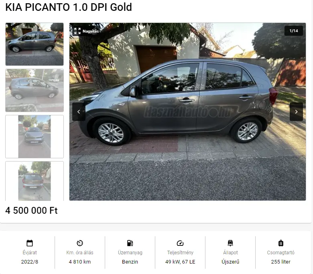
Task: Click the car icon above Állapot
Action: [x=230, y=243]
